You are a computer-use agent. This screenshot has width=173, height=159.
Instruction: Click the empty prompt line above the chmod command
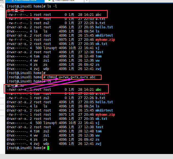click(x=26, y=73)
